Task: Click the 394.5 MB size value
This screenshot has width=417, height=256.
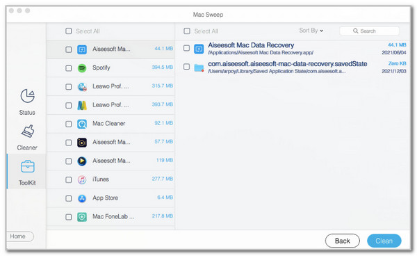Action: tap(162, 67)
